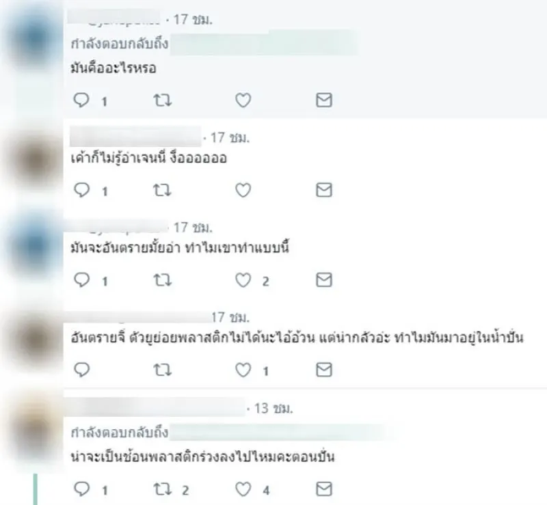The image size is (547, 505).
Task: Retweet the tweet with 2 retweets
Action: (x=163, y=490)
